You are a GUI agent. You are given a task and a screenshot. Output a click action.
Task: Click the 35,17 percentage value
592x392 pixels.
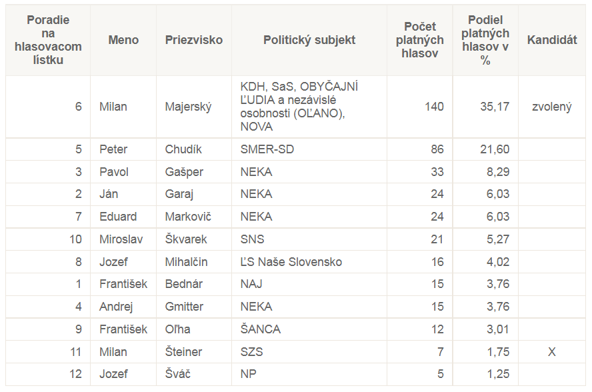coord(495,107)
